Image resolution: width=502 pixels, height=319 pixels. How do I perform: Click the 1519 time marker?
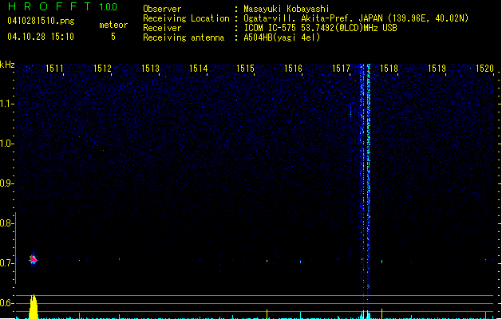click(437, 69)
